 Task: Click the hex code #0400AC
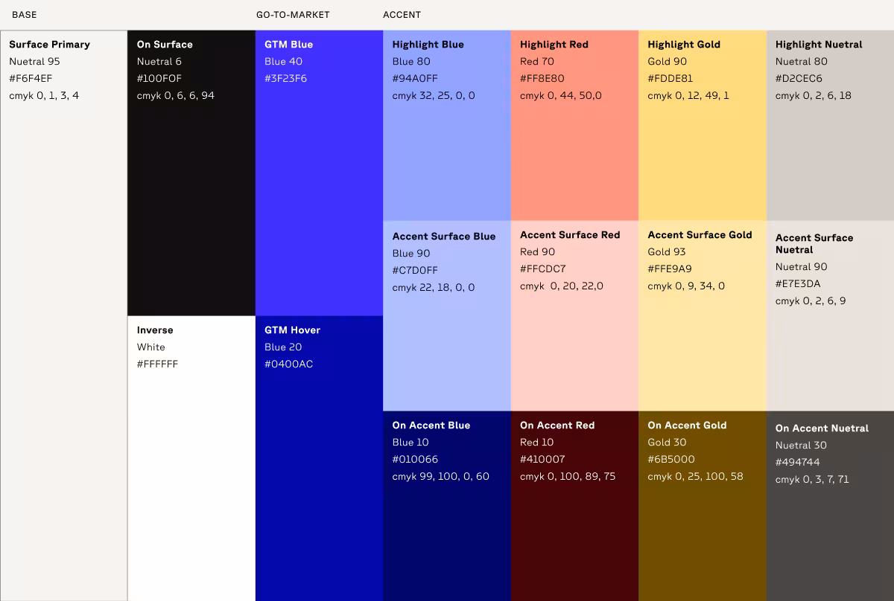(x=288, y=364)
